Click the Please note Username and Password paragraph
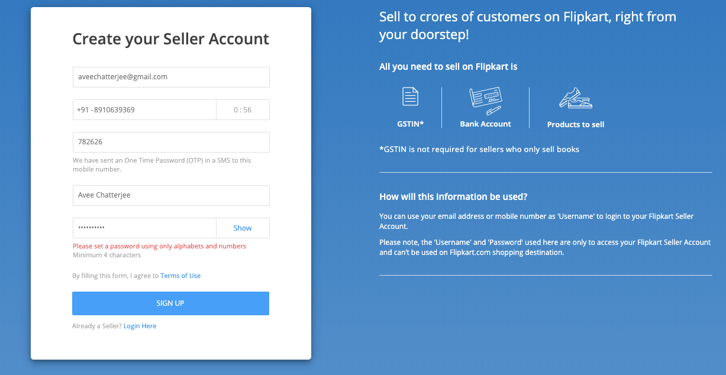 click(x=545, y=247)
